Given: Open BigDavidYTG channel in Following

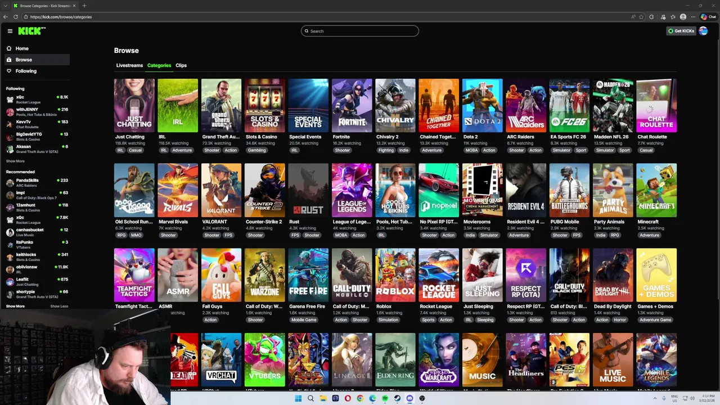Looking at the screenshot, I should pos(37,136).
